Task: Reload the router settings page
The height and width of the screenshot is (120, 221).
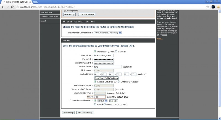Action: (12, 7)
